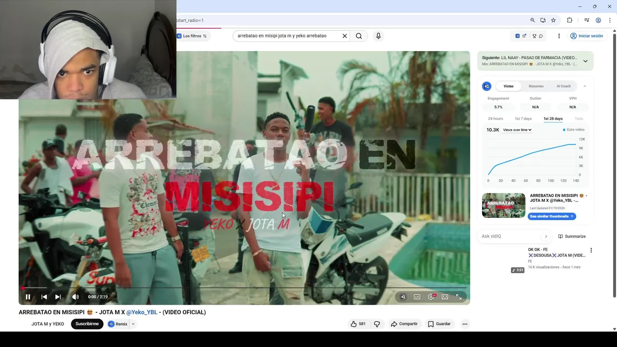This screenshot has height=347, width=617.
Task: Toggle subtitles in video player
Action: pyautogui.click(x=417, y=297)
